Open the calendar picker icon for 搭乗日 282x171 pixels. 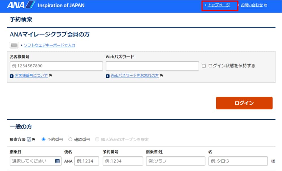(x=57, y=161)
